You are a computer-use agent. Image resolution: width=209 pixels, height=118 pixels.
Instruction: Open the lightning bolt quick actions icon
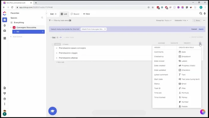(205, 13)
